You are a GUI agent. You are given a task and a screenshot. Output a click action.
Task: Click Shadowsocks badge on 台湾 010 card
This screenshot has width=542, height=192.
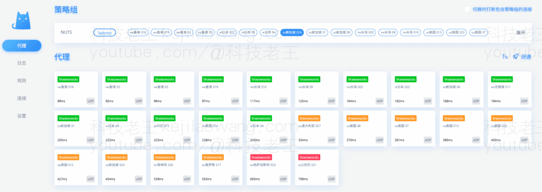[x=261, y=79]
